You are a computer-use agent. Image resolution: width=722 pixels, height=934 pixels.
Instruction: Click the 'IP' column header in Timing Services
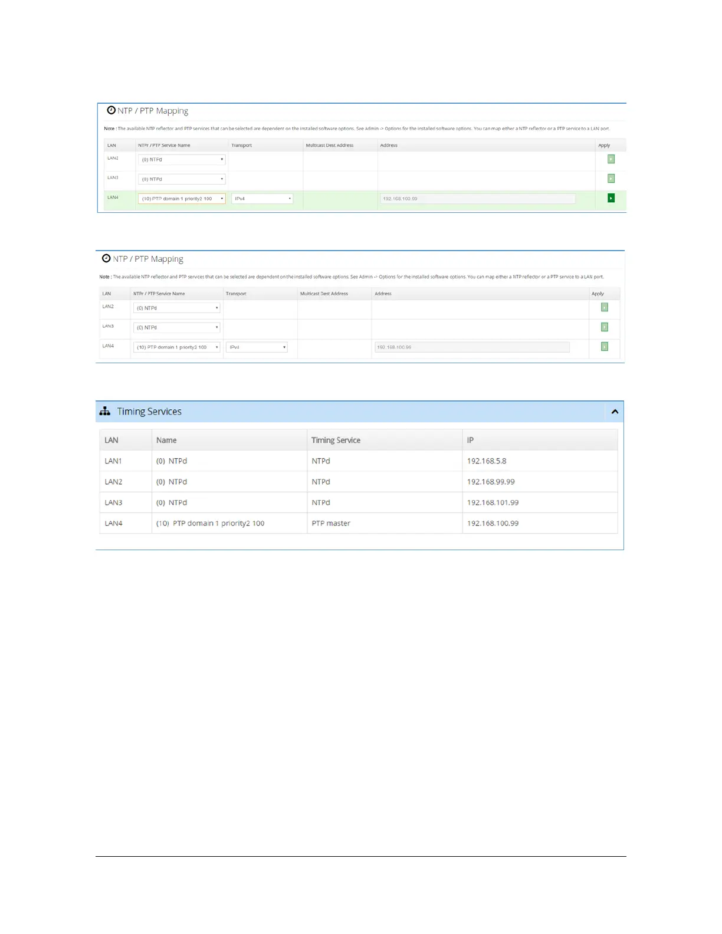pyautogui.click(x=470, y=440)
